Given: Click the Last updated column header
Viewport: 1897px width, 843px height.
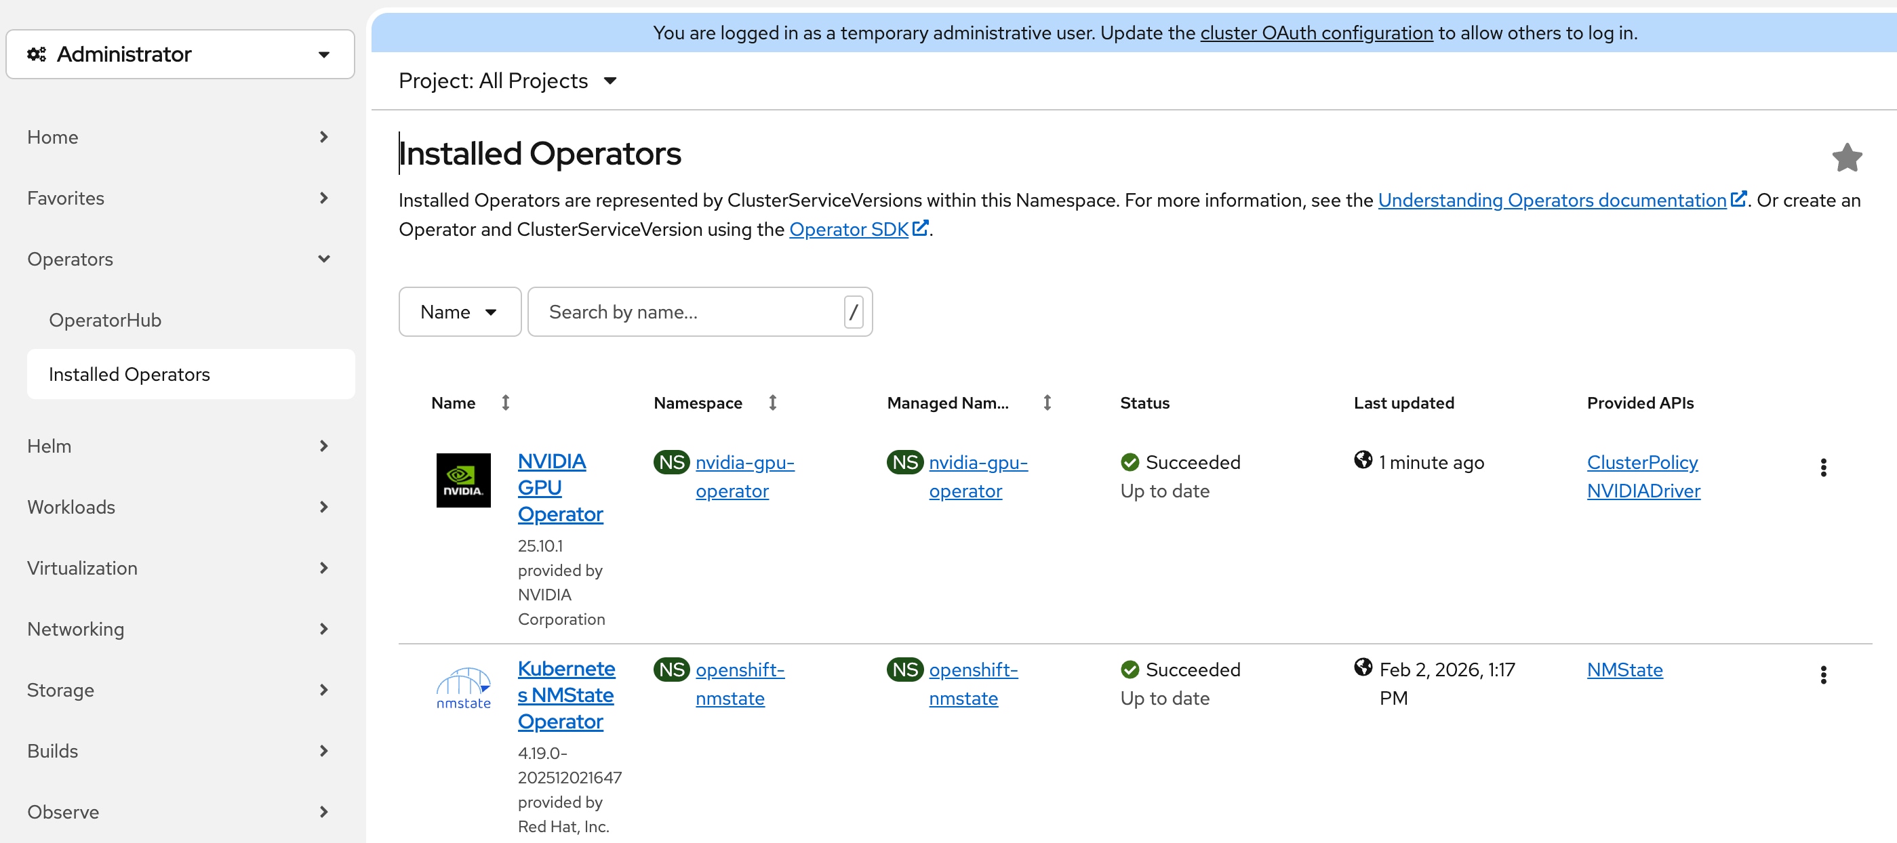Looking at the screenshot, I should [x=1403, y=403].
